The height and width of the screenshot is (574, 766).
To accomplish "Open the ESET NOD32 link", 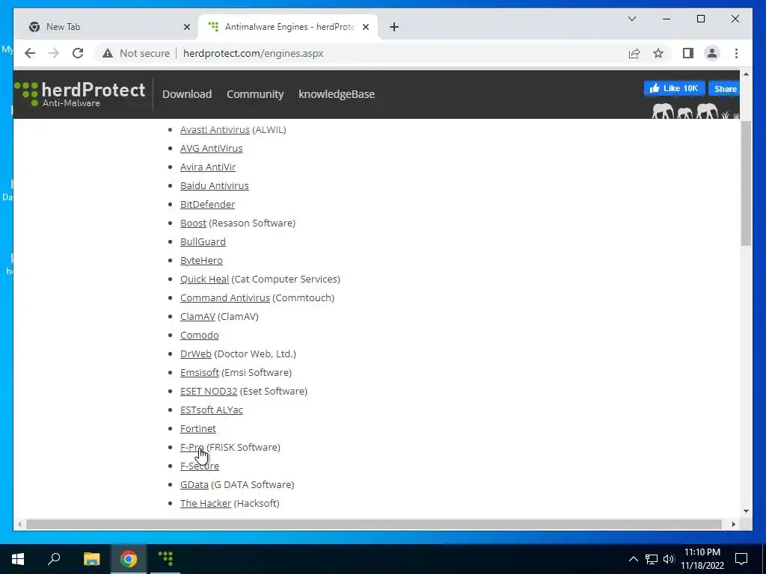I will [209, 392].
